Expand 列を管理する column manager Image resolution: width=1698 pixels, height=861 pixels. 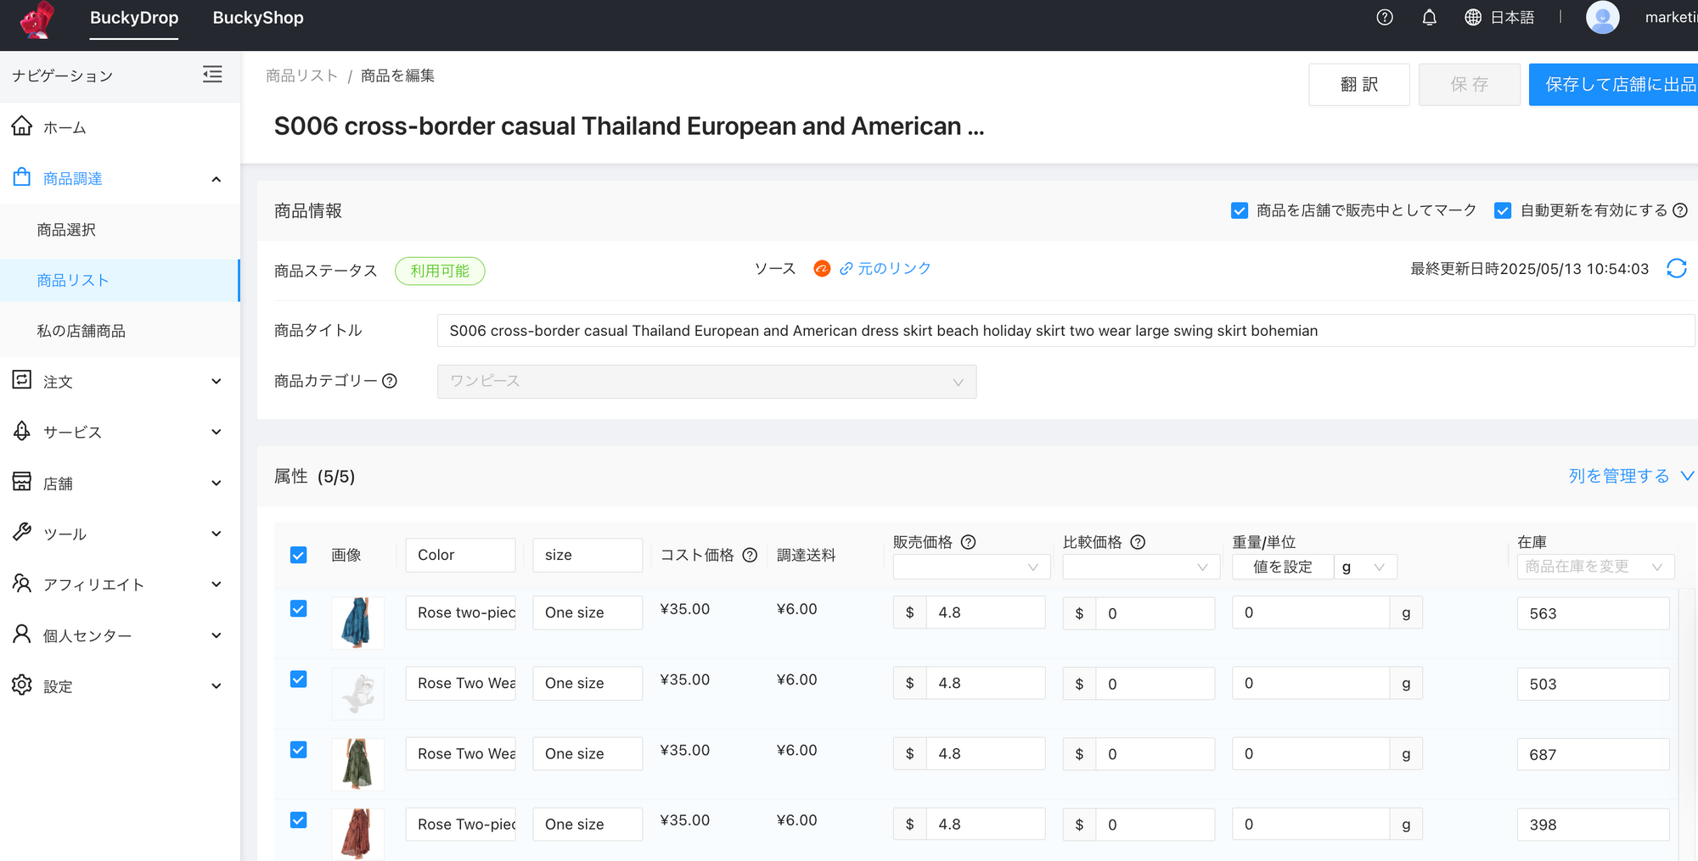pyautogui.click(x=1631, y=476)
